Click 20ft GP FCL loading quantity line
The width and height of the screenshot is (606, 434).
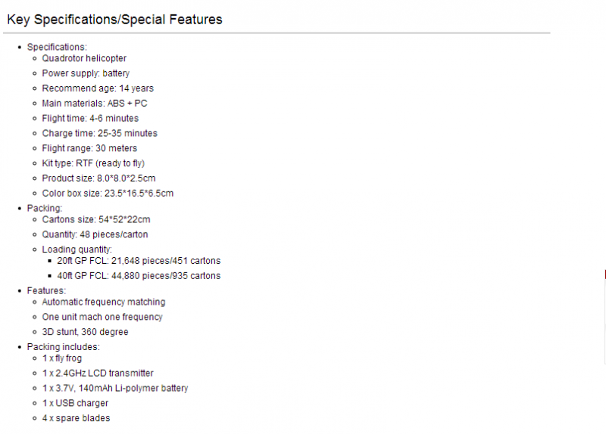139,261
